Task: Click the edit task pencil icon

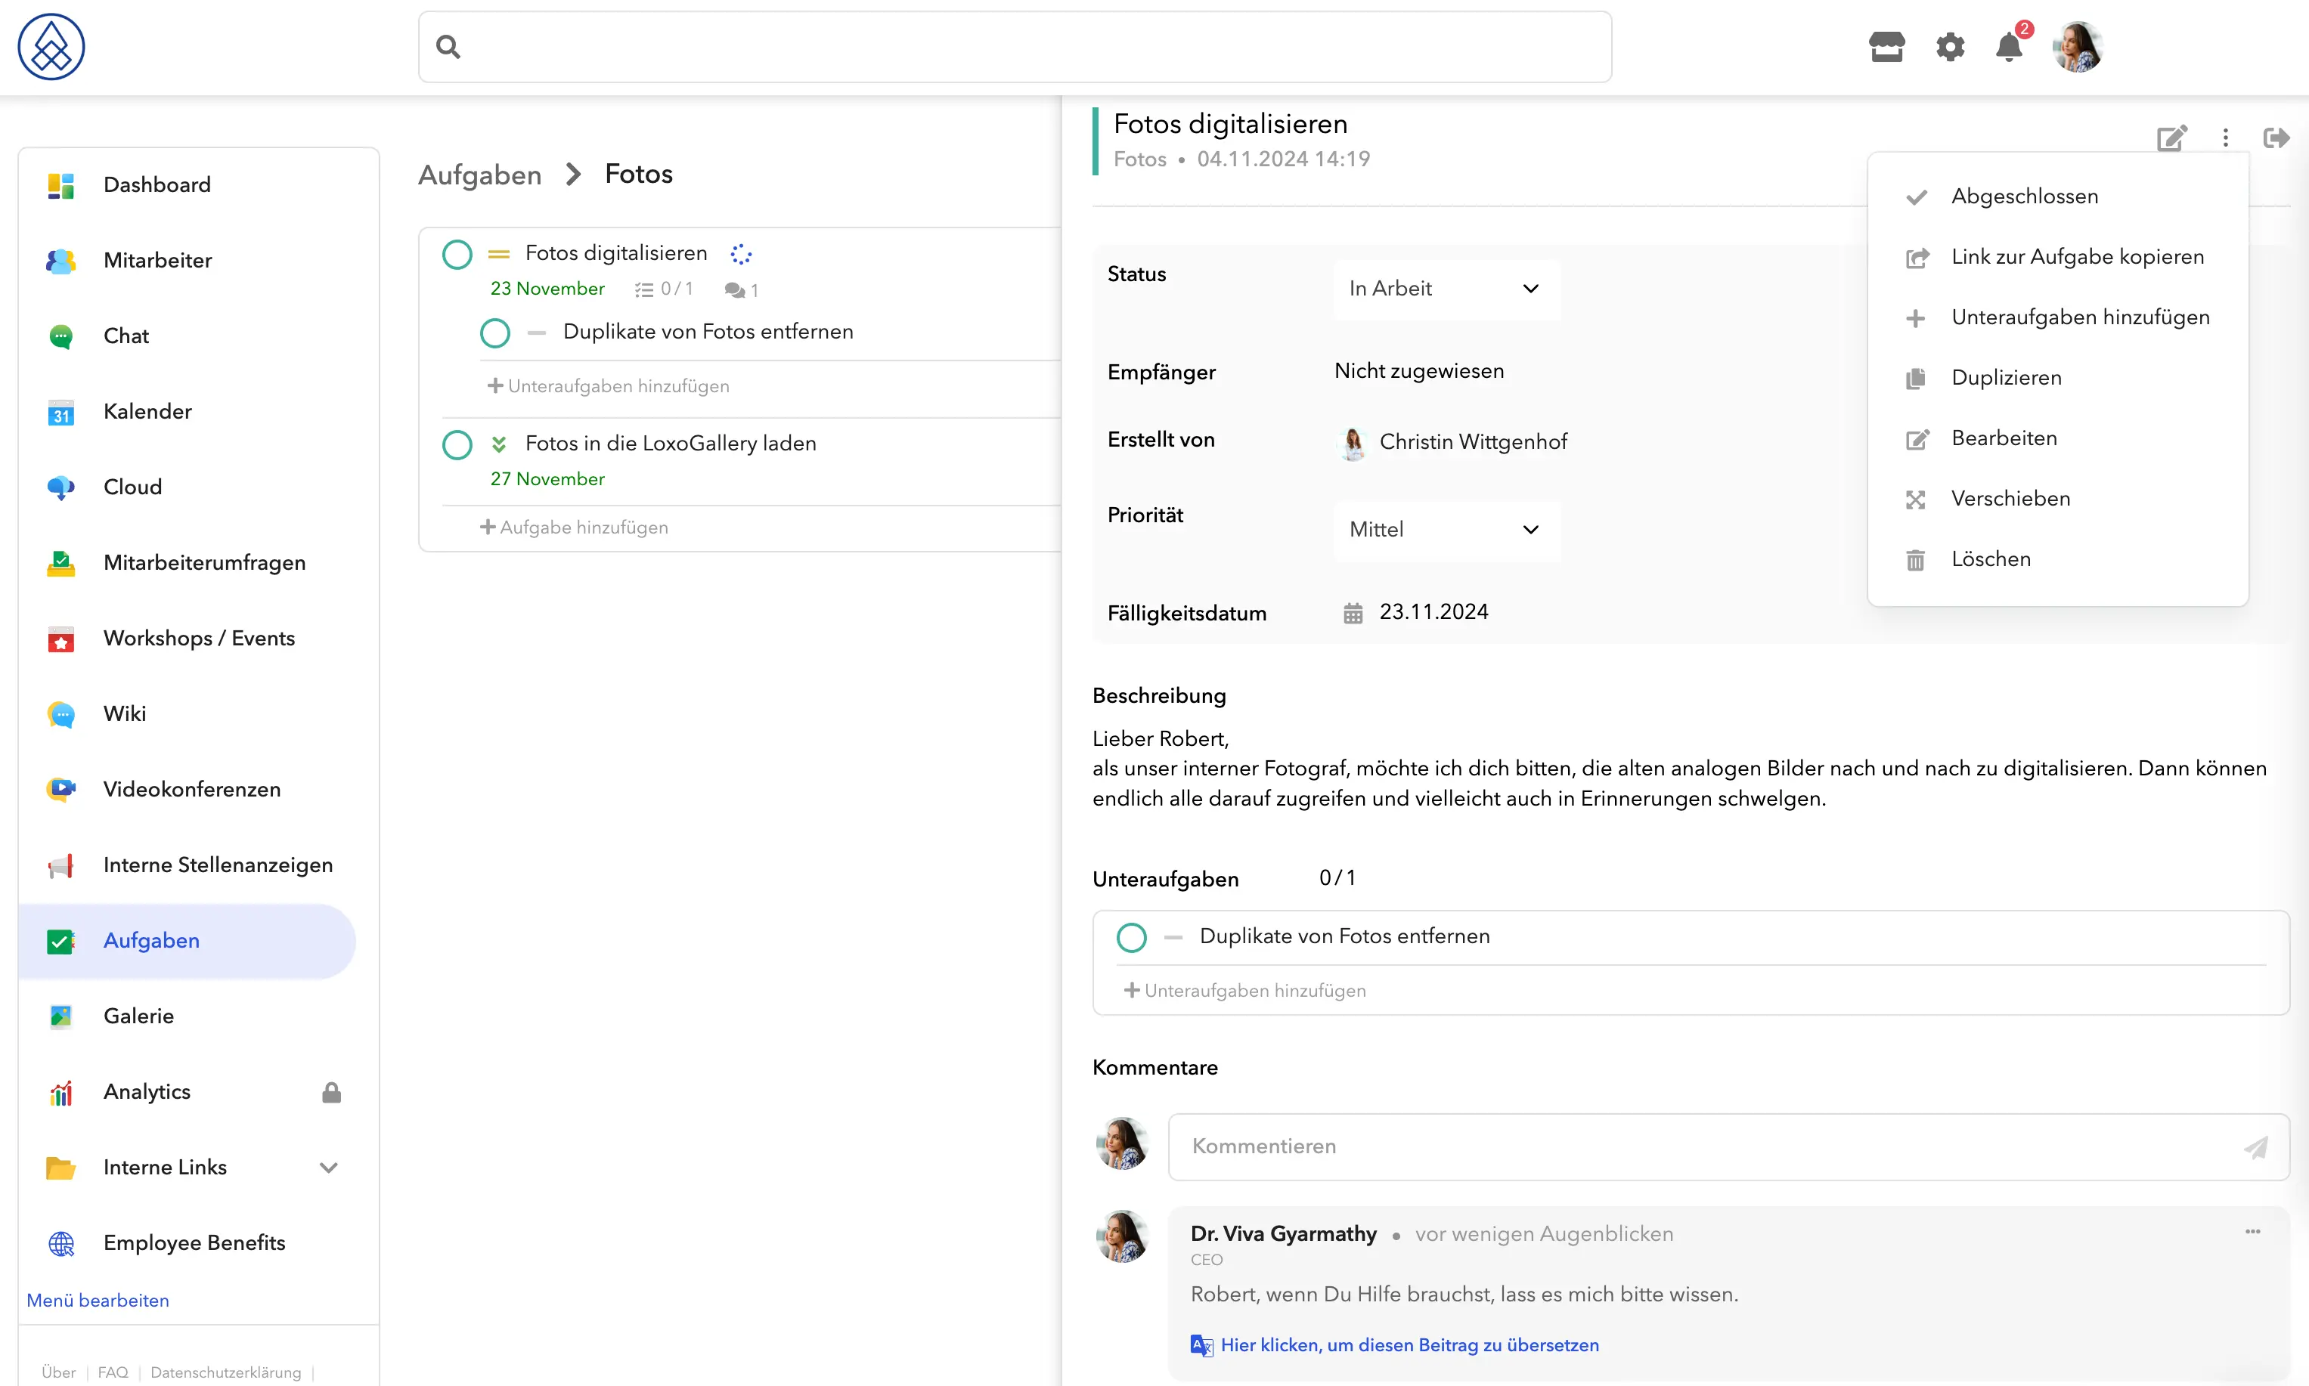Action: point(2171,138)
